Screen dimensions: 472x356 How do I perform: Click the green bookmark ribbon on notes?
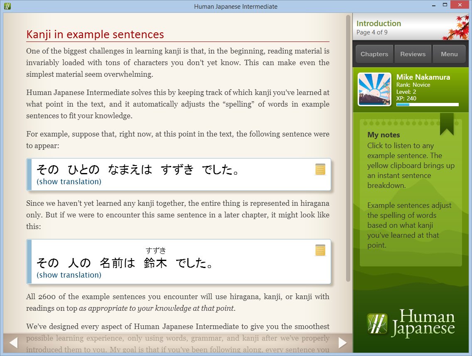click(447, 123)
